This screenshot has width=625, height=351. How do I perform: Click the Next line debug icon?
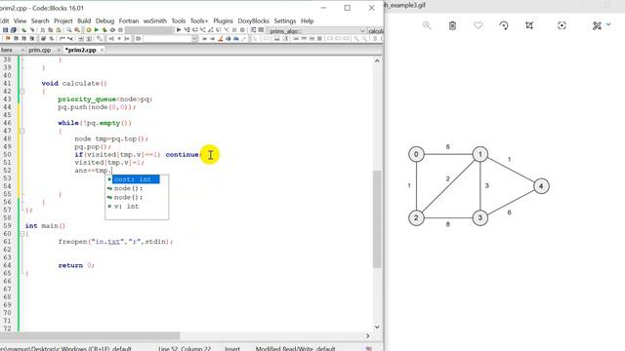coord(194,30)
